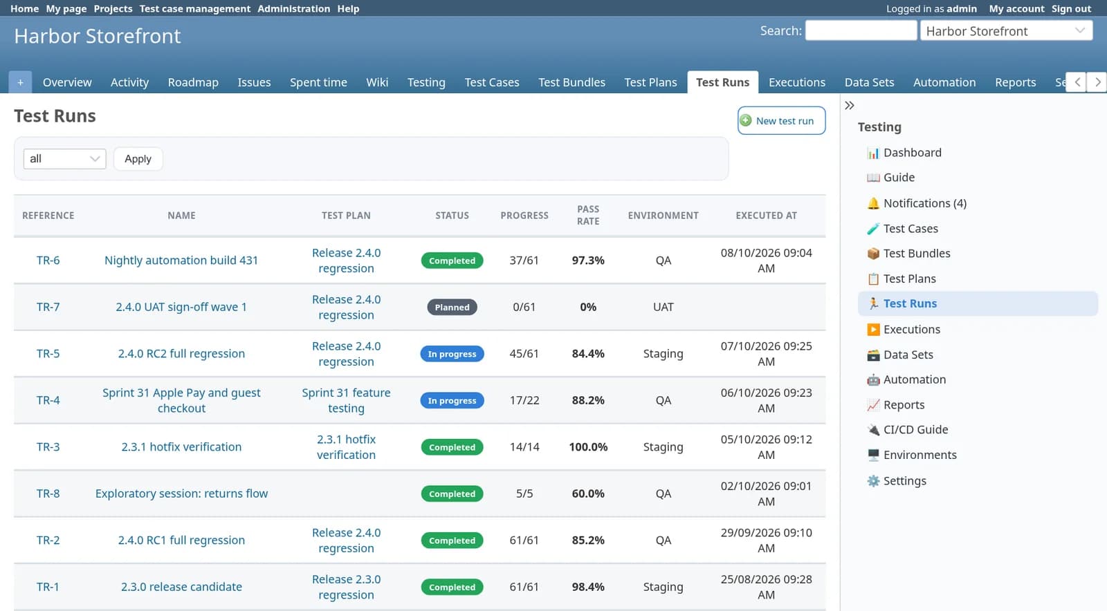Switch to the Executions tab
The image size is (1107, 611).
click(797, 82)
